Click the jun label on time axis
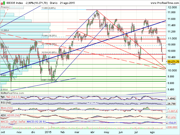 pos(121,132)
